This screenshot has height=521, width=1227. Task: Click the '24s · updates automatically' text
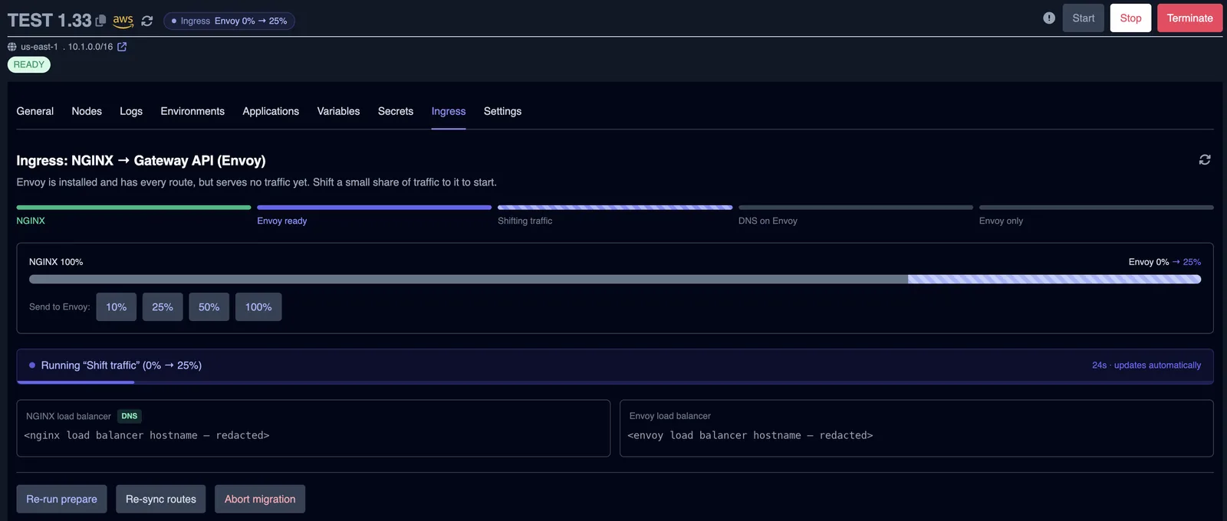coord(1146,365)
